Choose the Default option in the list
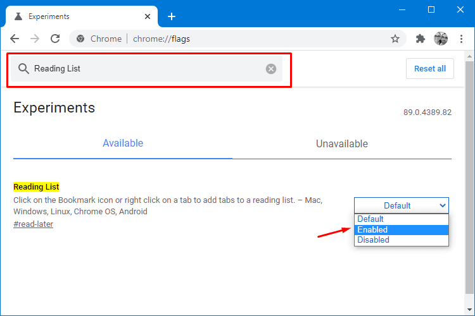 (402, 219)
